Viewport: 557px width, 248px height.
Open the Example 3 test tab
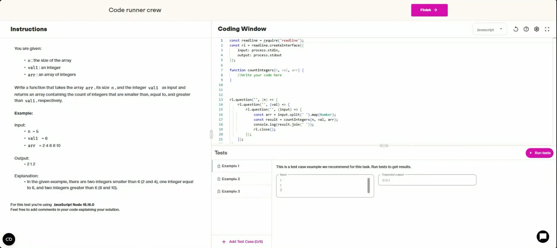coord(231,192)
